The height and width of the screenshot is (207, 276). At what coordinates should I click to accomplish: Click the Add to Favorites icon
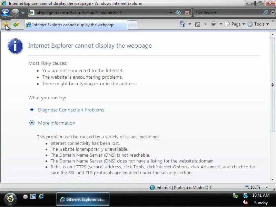pos(16,24)
